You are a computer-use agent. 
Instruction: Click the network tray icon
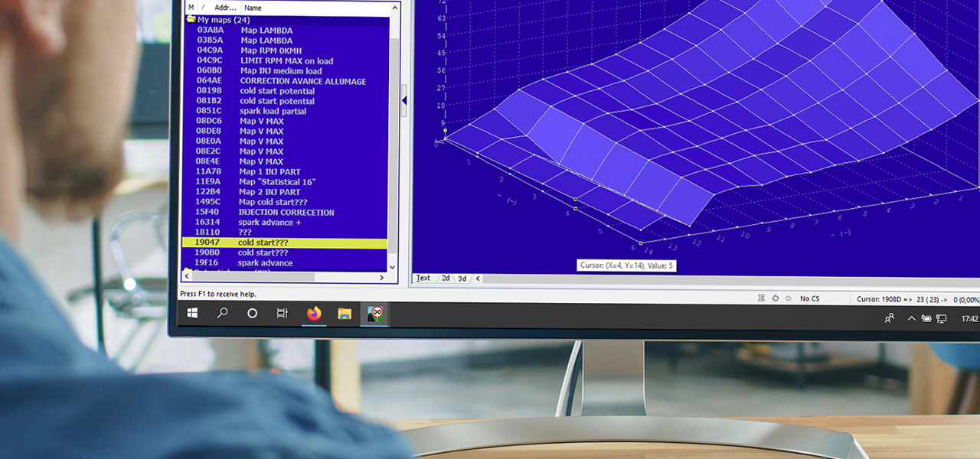[x=942, y=318]
